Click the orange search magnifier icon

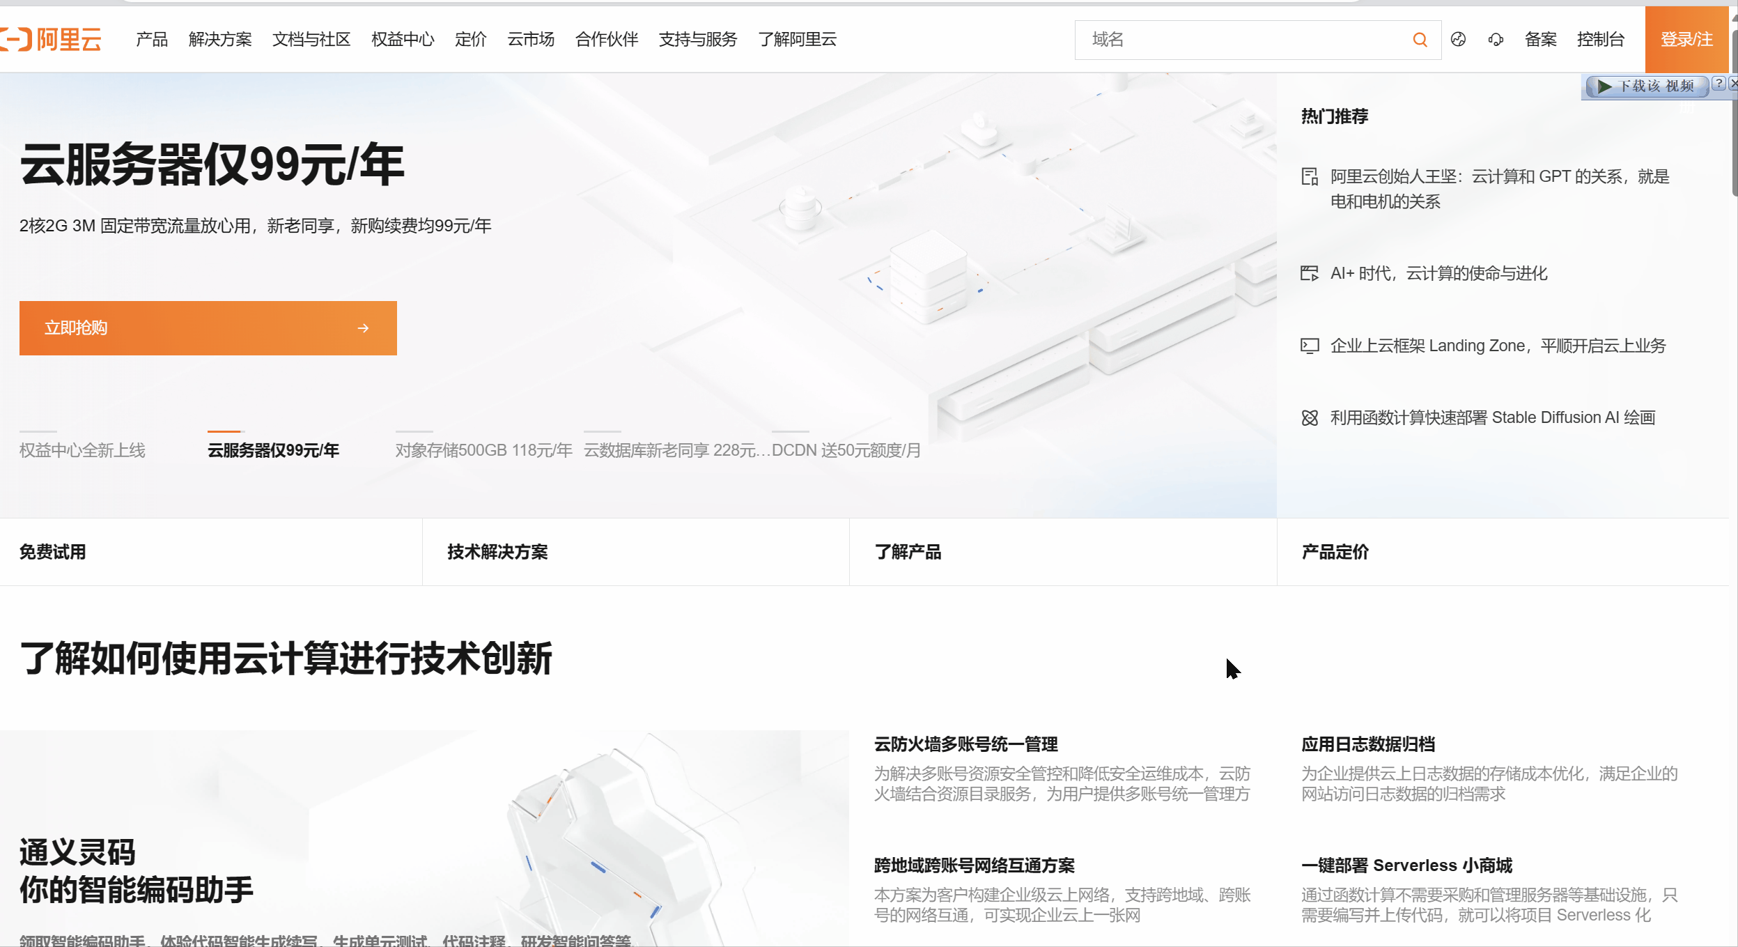[x=1420, y=40]
